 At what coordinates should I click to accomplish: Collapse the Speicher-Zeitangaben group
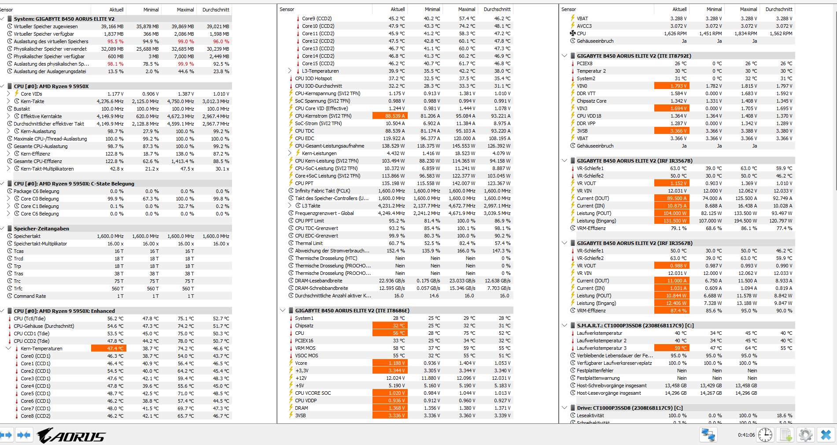click(x=2, y=229)
